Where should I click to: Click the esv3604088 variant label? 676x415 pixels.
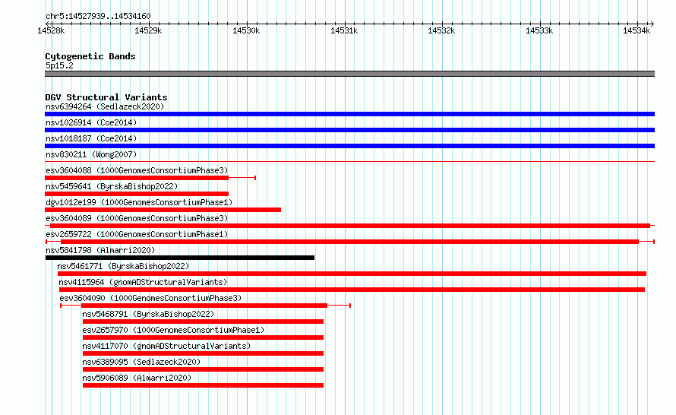click(x=137, y=170)
